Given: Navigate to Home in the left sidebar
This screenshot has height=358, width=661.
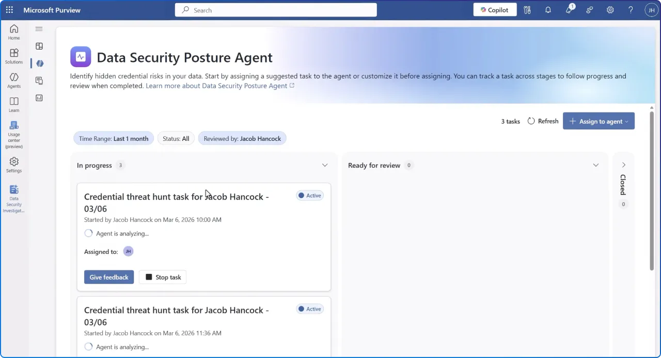Looking at the screenshot, I should click(x=13, y=32).
